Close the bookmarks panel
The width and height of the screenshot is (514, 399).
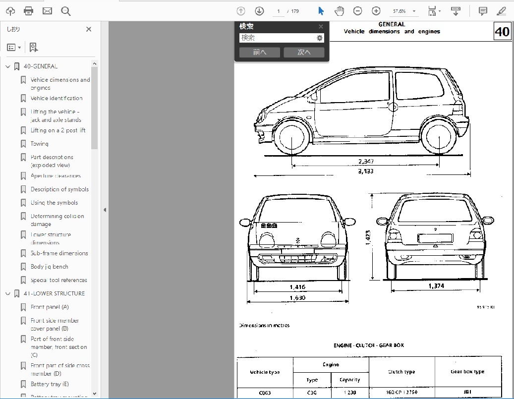89,29
